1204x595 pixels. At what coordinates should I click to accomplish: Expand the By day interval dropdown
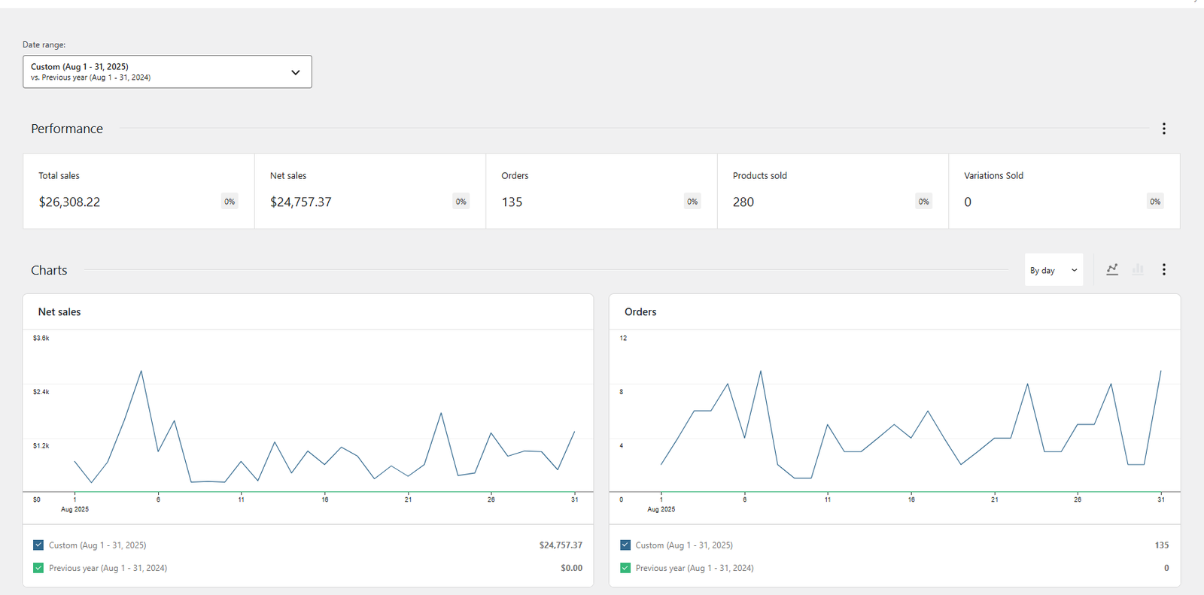coord(1053,270)
